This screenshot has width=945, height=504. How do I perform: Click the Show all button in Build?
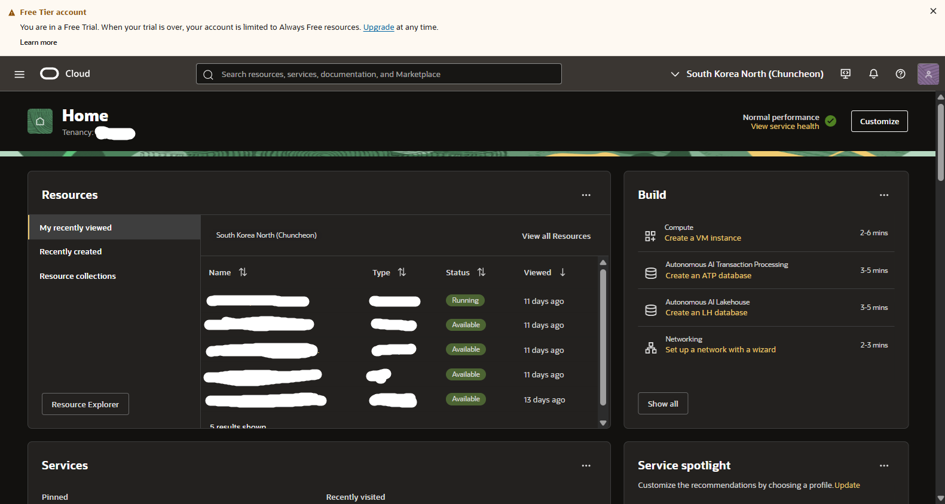pos(663,404)
